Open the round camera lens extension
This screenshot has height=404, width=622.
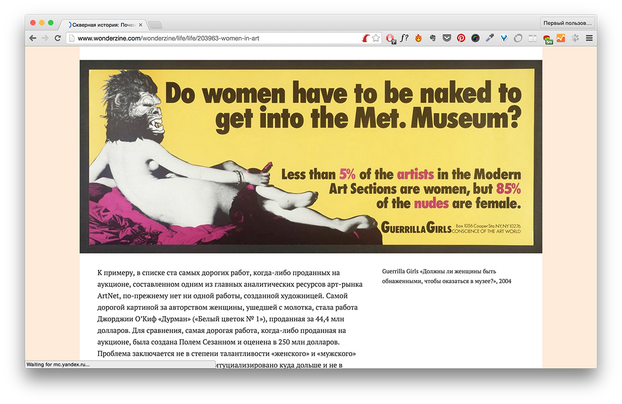[x=475, y=38]
